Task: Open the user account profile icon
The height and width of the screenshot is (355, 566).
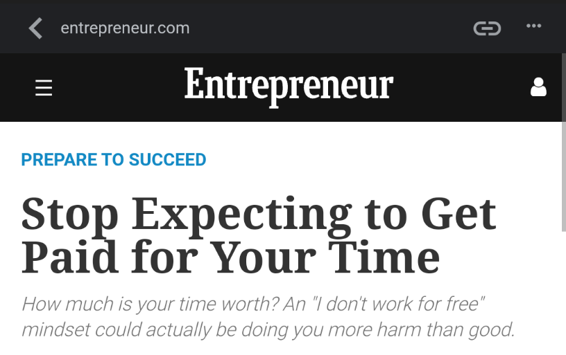Action: pyautogui.click(x=538, y=87)
